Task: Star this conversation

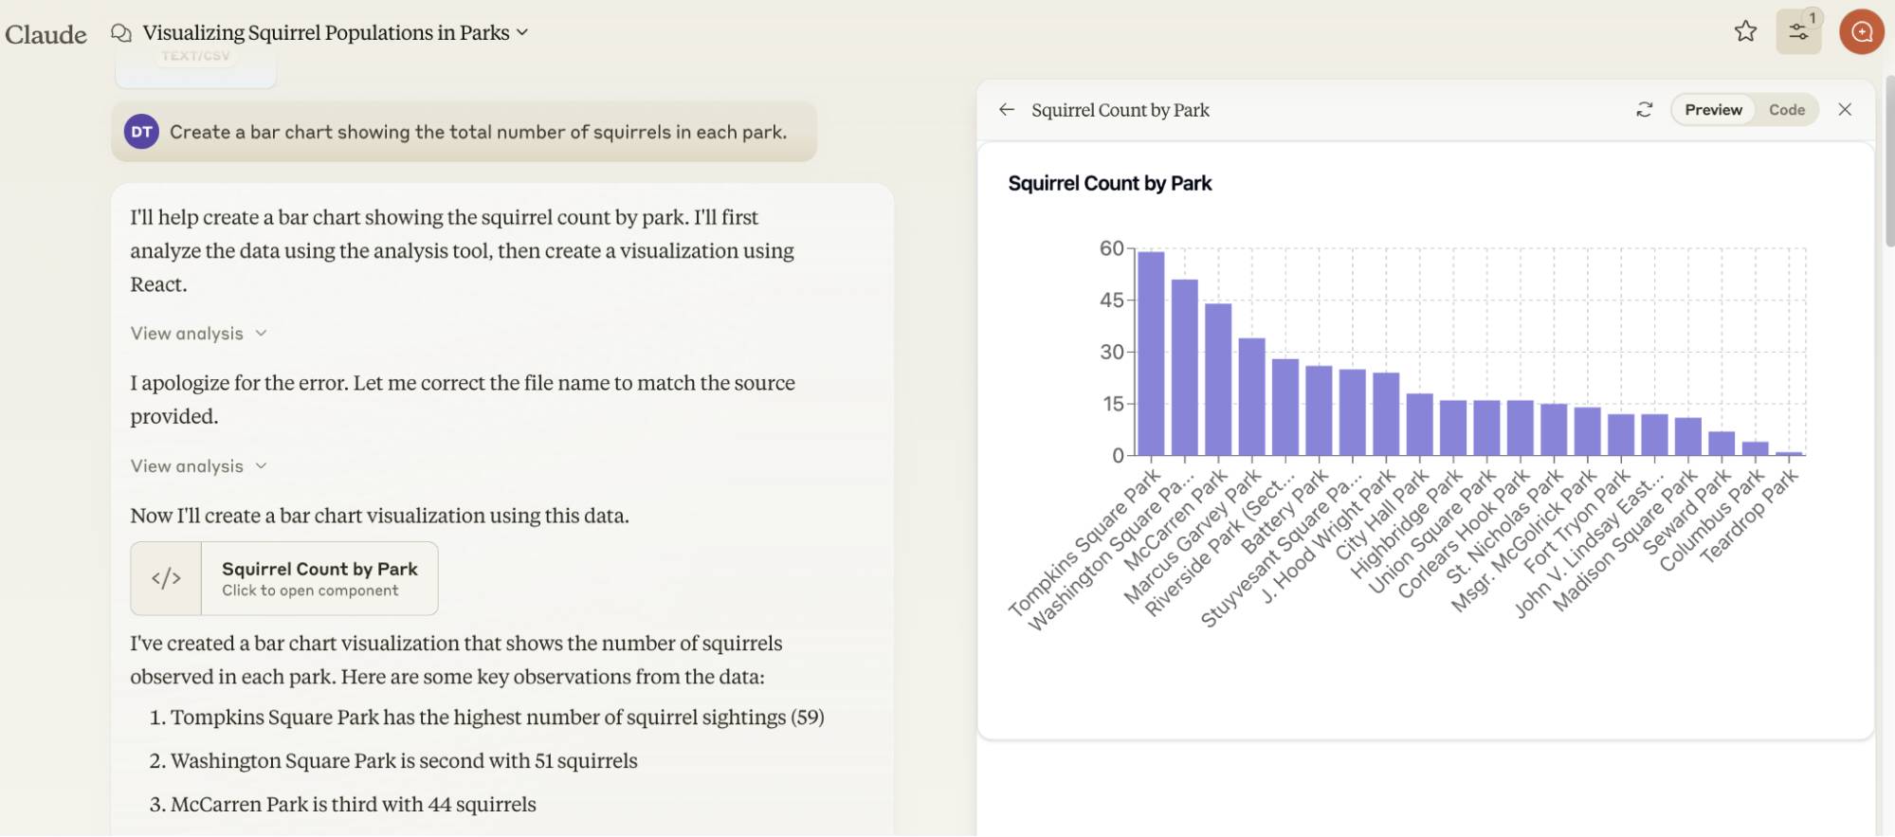Action: (x=1745, y=31)
